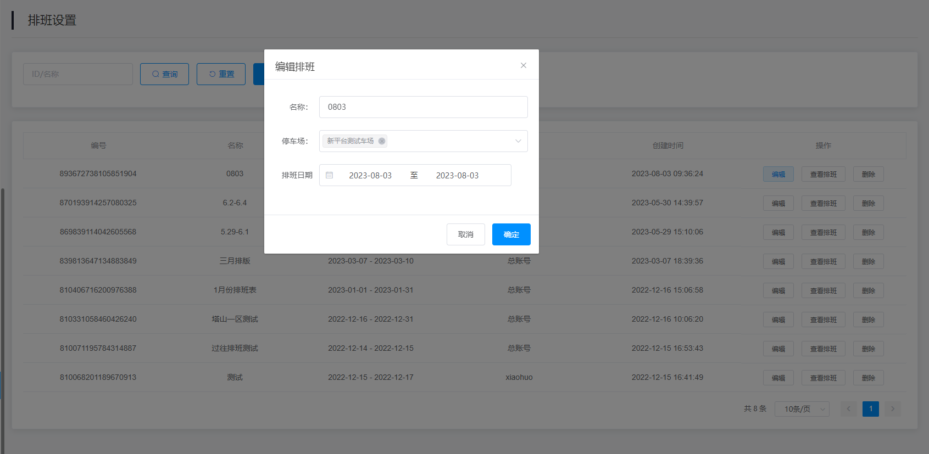Select the end date field in 排班日期

tap(457, 176)
